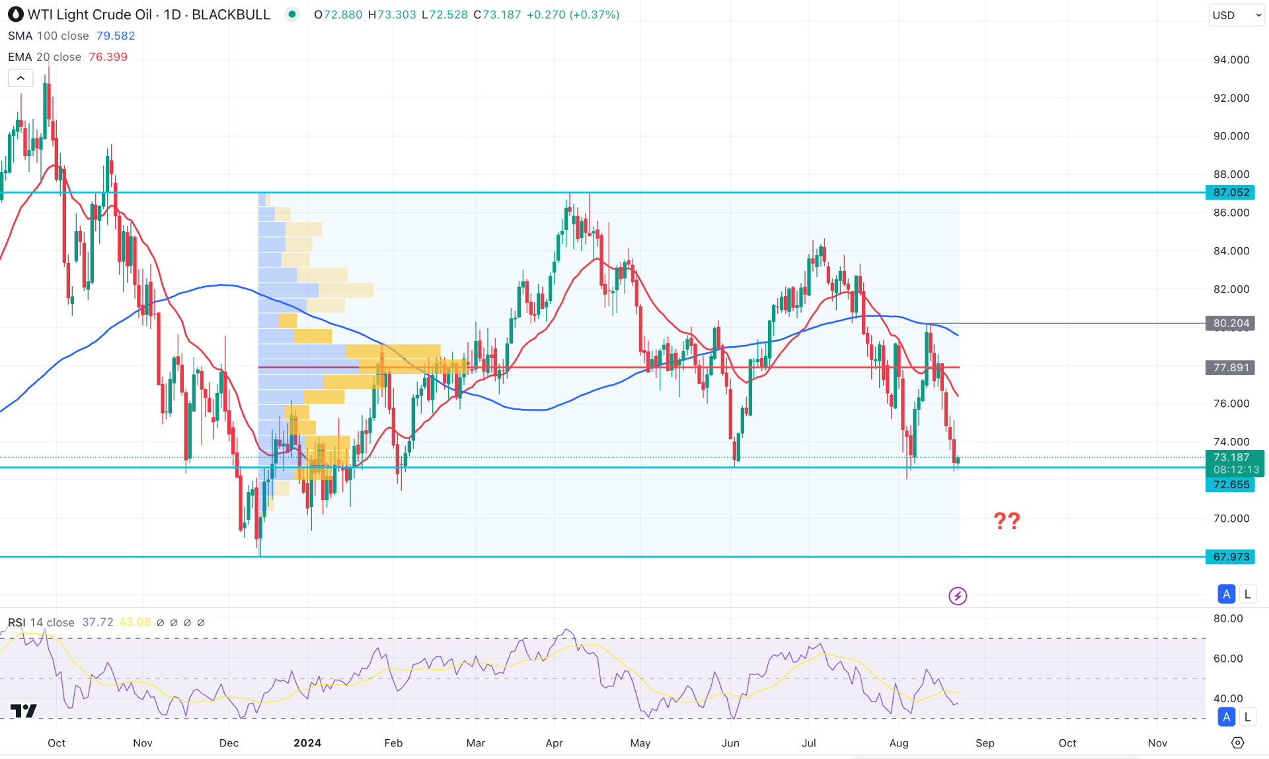Toggle log scale L on the RSI pane
1269x759 pixels.
(x=1247, y=717)
